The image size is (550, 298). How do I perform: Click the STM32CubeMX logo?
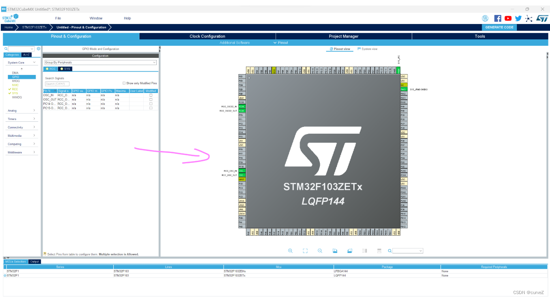click(x=10, y=19)
